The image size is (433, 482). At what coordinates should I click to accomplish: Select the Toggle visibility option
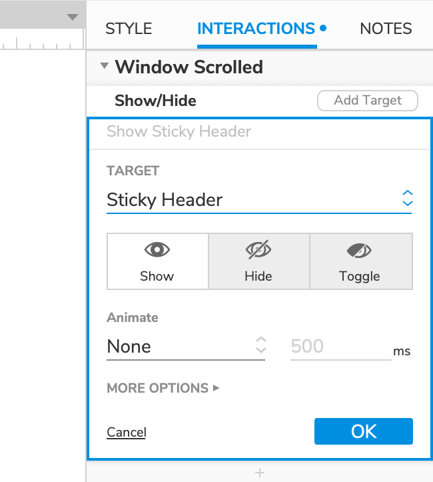point(360,261)
